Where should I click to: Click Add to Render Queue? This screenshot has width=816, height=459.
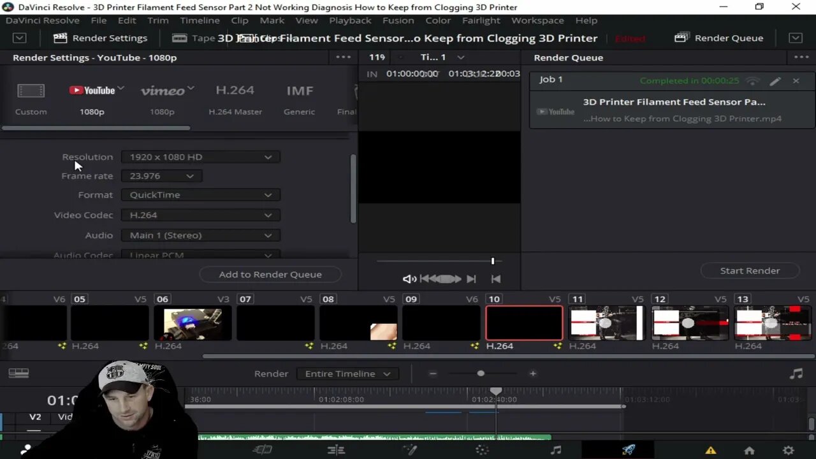(x=270, y=275)
